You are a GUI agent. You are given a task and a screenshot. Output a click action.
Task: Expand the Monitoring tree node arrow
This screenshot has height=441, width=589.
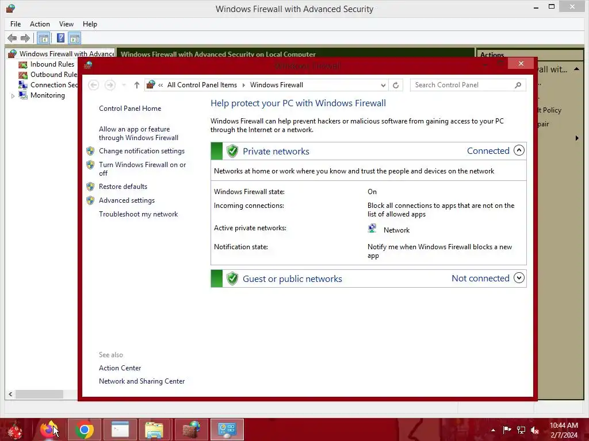coord(13,96)
